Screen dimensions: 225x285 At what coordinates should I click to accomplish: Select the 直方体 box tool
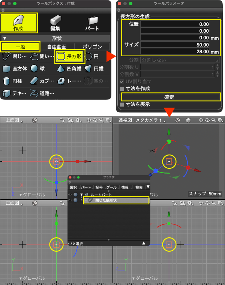[x=15, y=69]
